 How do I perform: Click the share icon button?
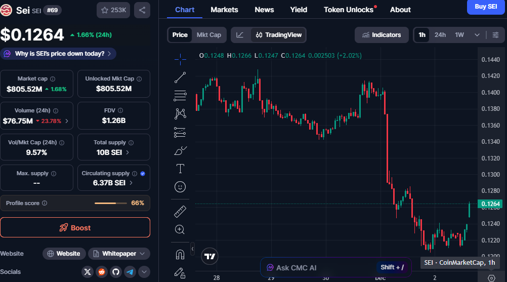click(142, 10)
